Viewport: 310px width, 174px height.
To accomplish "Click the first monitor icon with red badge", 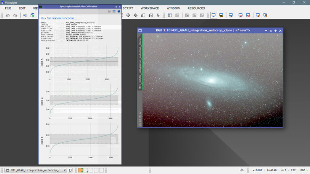I will point(241,15).
